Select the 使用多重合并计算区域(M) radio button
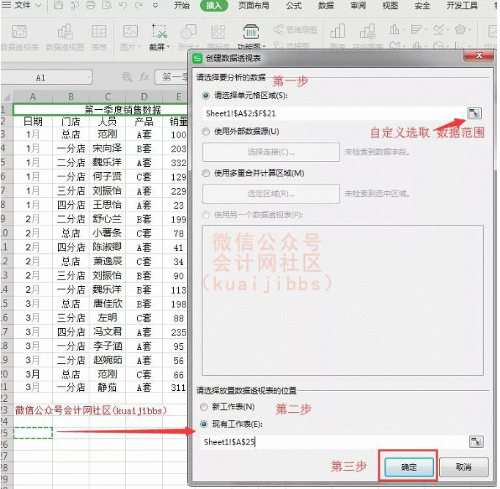Viewport: 500px width, 489px height. [x=206, y=173]
